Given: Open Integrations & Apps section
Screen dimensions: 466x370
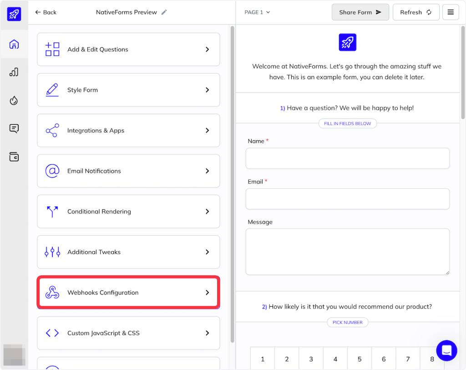Looking at the screenshot, I should pos(128,131).
